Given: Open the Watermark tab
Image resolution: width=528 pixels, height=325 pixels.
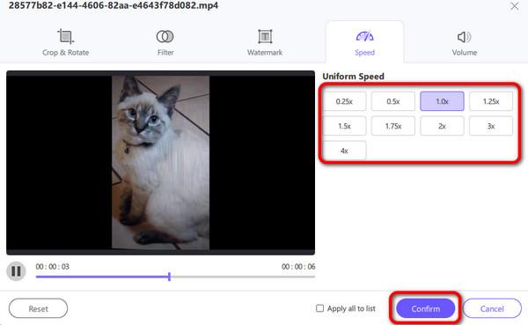Looking at the screenshot, I should [x=265, y=42].
